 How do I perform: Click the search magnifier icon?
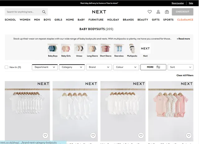(44, 12)
